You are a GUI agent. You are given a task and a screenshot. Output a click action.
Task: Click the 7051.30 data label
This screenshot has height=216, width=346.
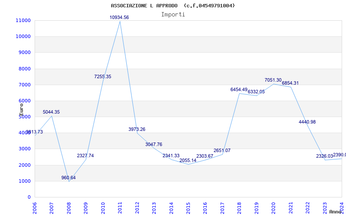tap(273, 80)
